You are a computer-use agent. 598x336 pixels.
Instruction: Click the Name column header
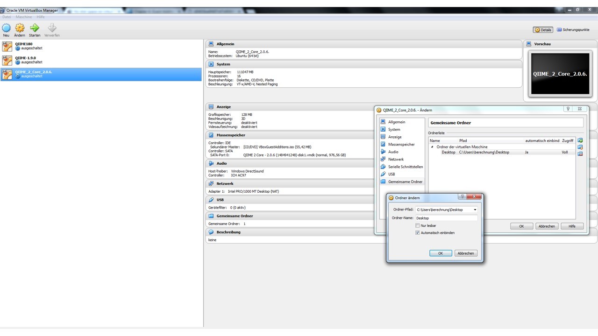(435, 140)
